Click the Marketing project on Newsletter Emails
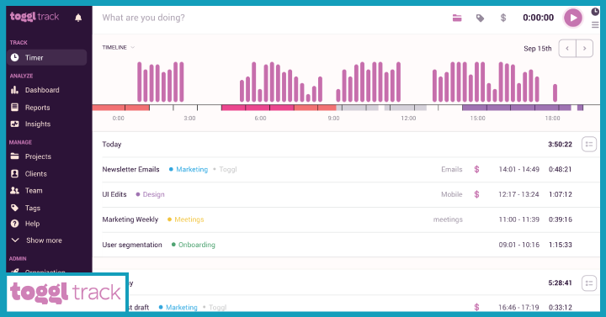This screenshot has height=317, width=606. tap(192, 169)
